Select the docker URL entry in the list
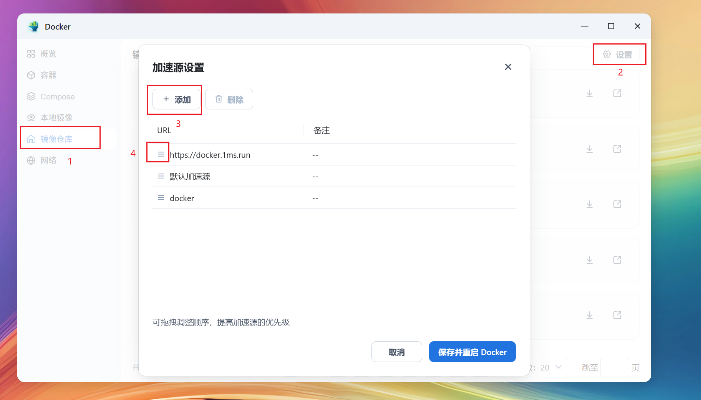Image resolution: width=701 pixels, height=400 pixels. tap(182, 198)
